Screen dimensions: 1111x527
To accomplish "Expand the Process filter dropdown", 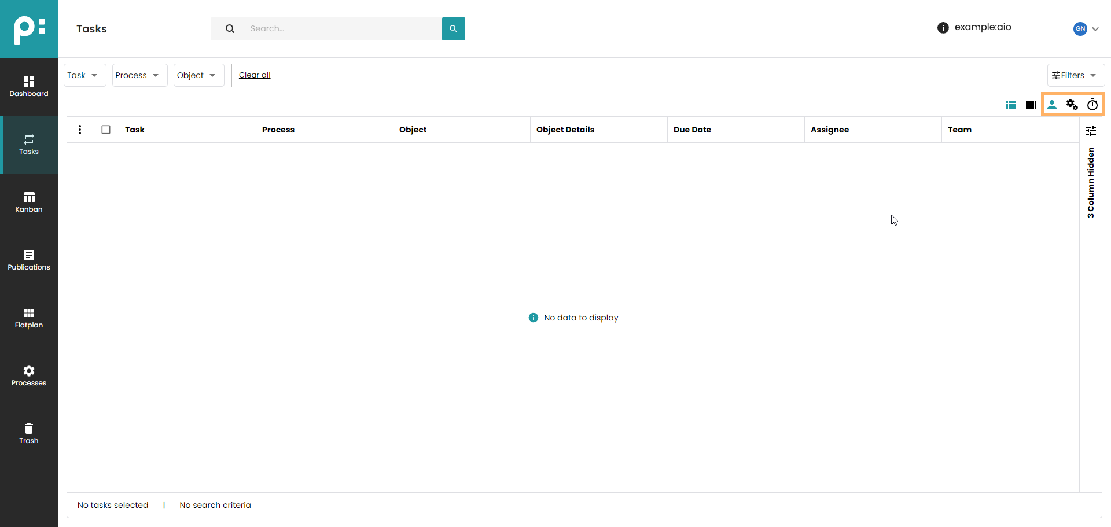I will 139,75.
